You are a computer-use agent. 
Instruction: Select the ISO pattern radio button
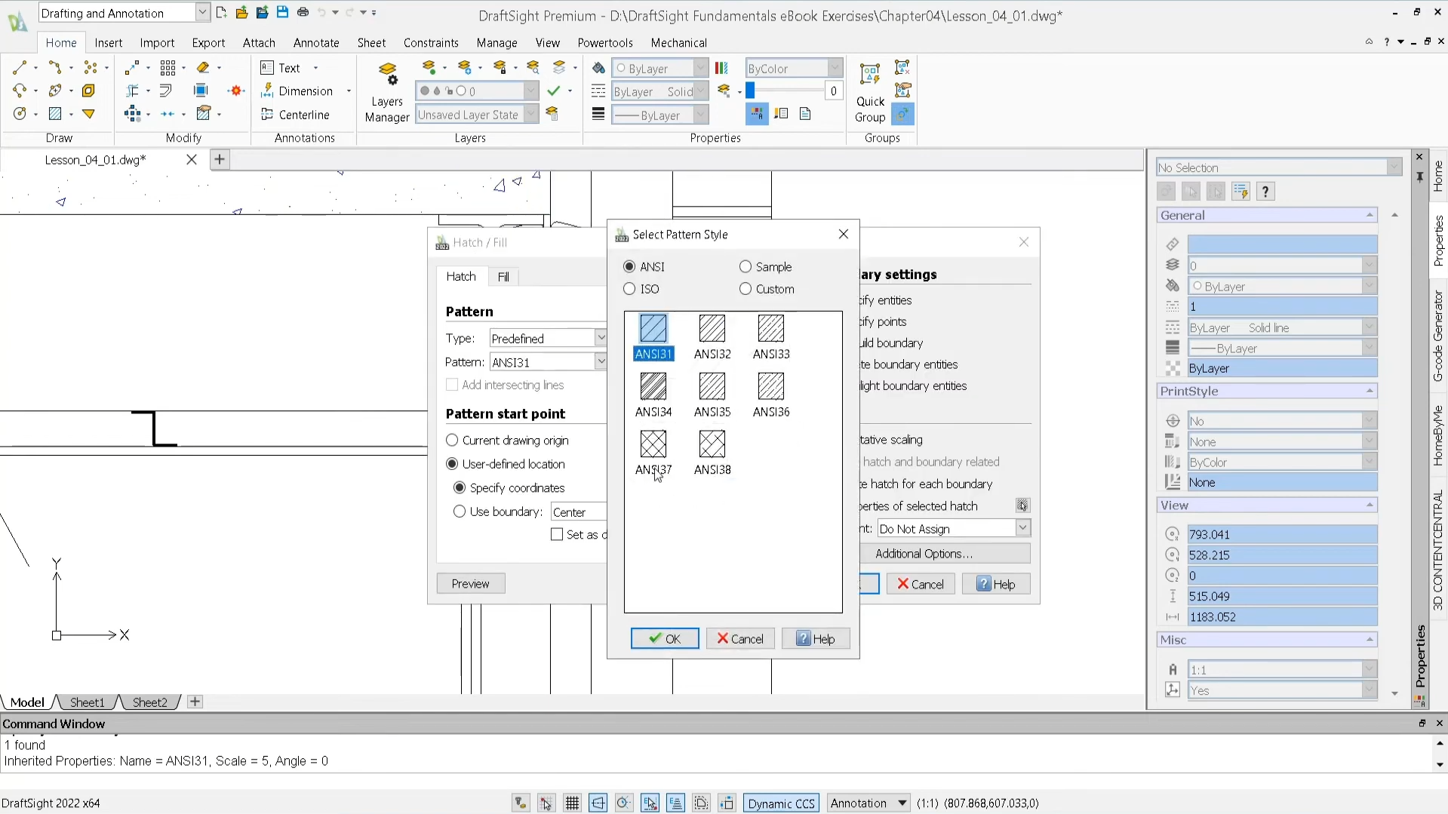(630, 289)
